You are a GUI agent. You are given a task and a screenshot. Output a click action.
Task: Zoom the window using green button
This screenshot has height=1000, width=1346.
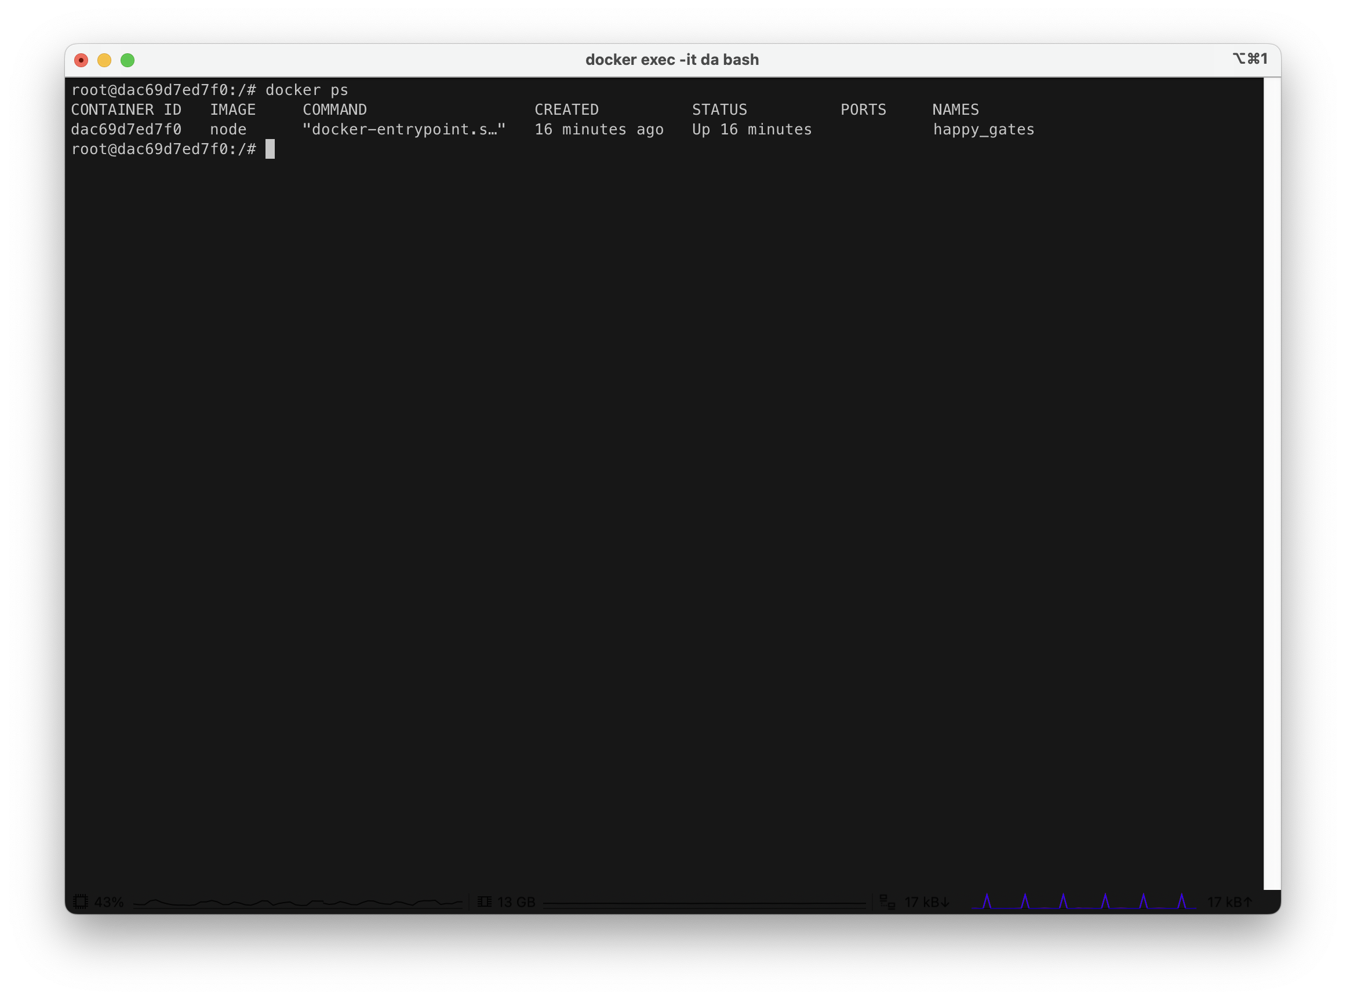pyautogui.click(x=127, y=60)
